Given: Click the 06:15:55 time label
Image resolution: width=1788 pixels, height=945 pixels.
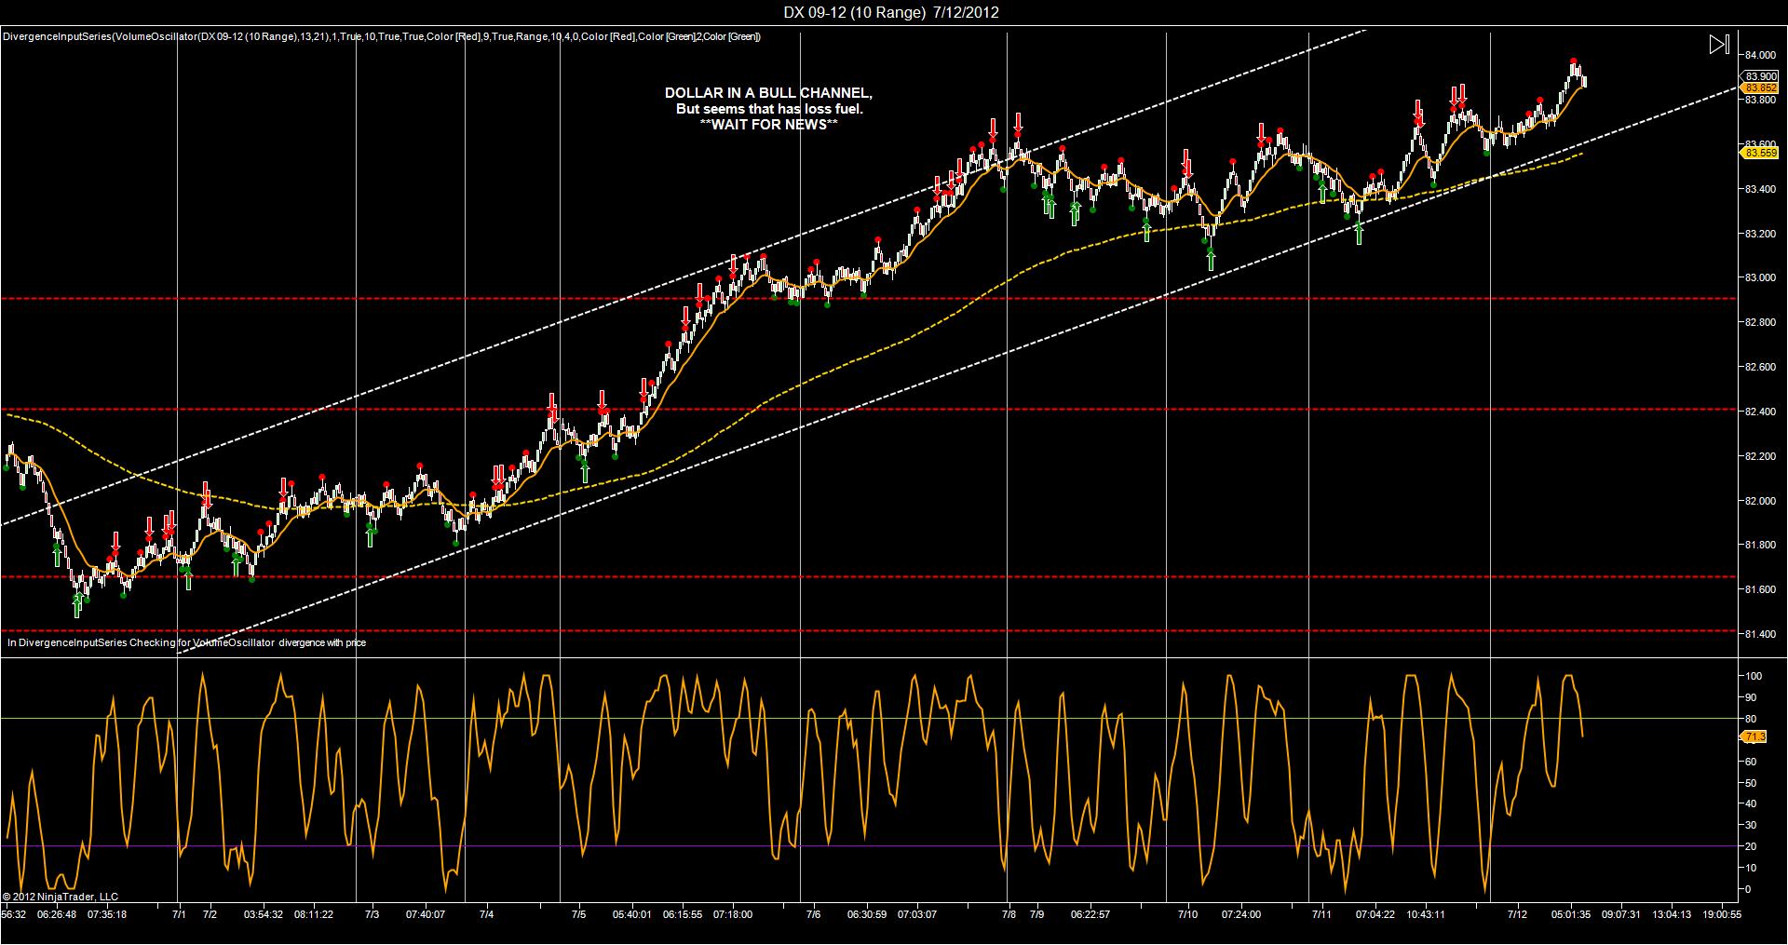Looking at the screenshot, I should [x=683, y=914].
